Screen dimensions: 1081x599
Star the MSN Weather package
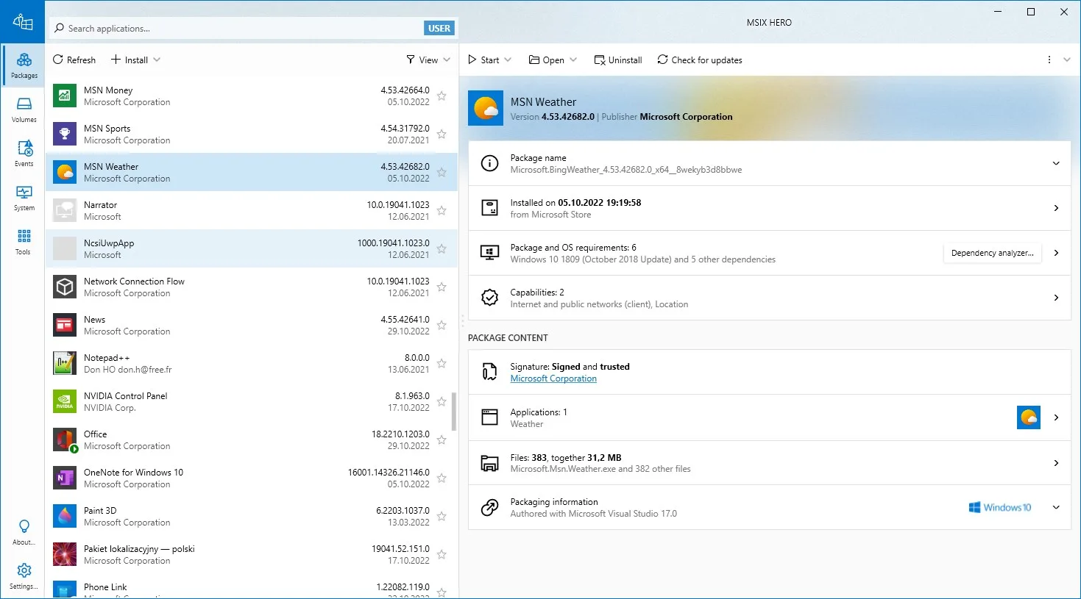click(x=442, y=172)
